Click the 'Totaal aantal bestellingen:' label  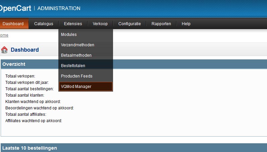tap(30, 89)
